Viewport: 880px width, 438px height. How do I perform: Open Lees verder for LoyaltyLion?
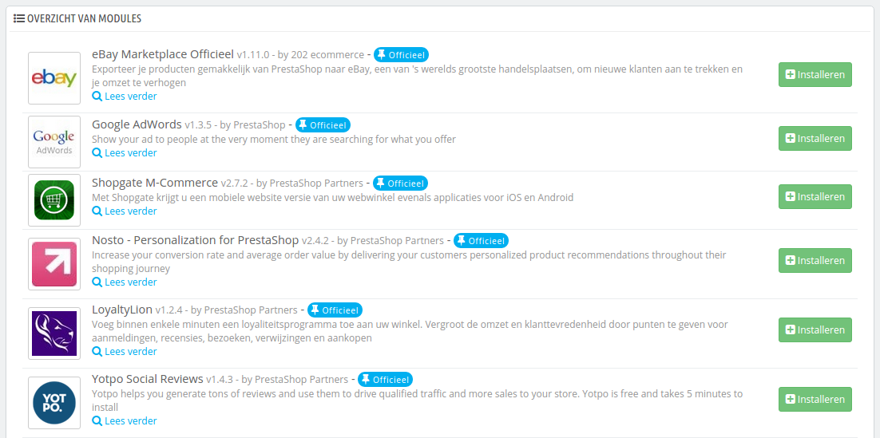[x=125, y=352]
